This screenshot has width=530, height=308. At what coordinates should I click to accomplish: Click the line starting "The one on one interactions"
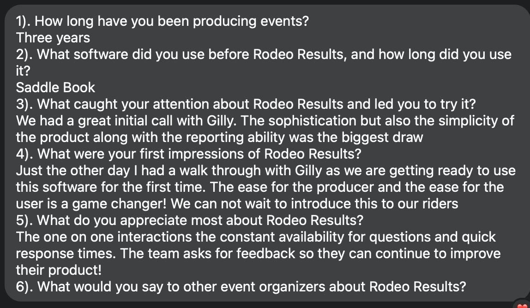click(256, 237)
